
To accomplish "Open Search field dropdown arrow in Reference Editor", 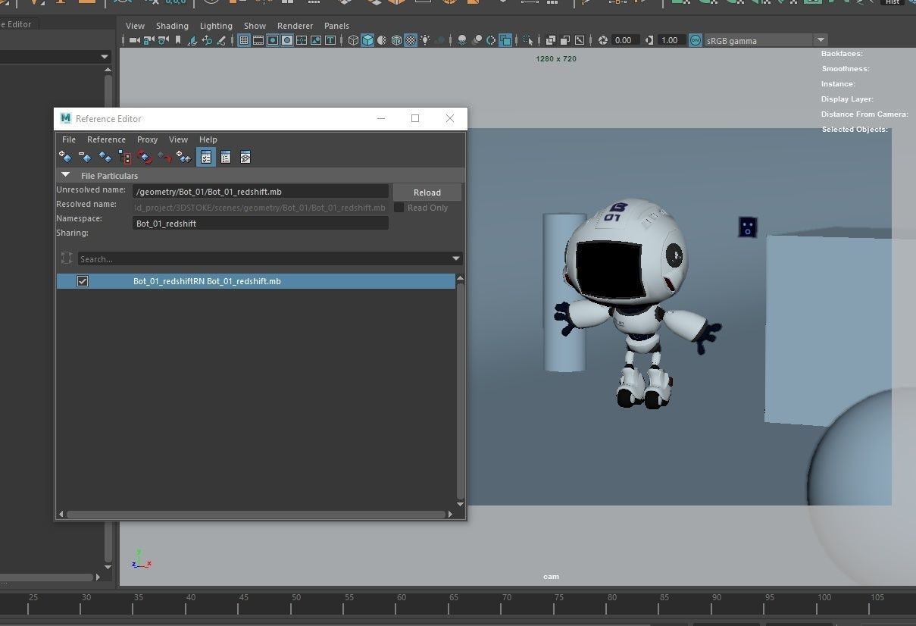I will pyautogui.click(x=455, y=258).
